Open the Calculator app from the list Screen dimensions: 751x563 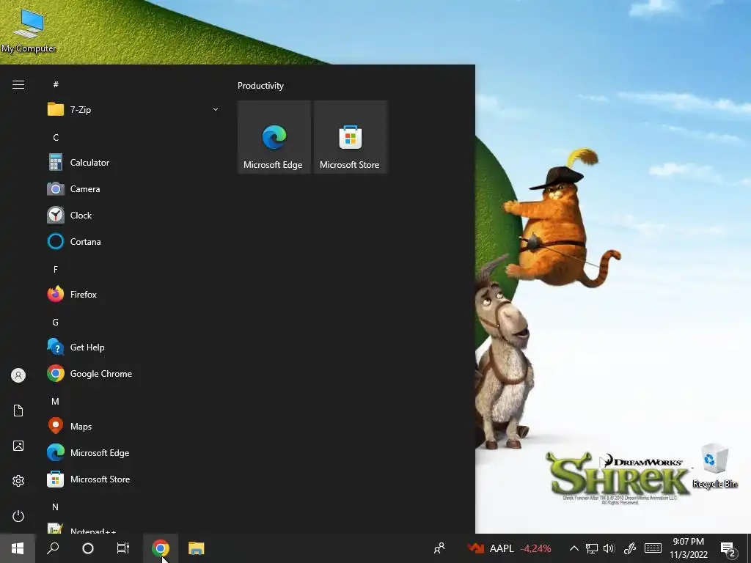(x=132, y=163)
